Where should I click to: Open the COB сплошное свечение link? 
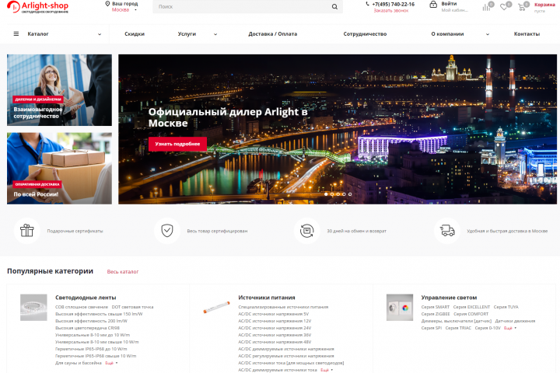(82, 307)
